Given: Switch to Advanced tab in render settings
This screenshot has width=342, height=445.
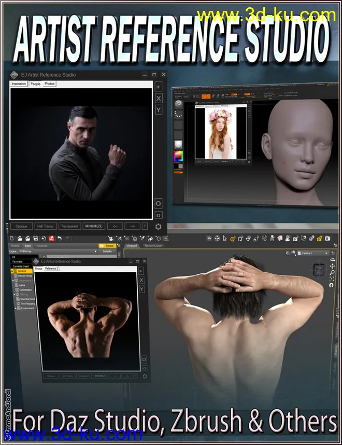Looking at the screenshot, I should (41, 246).
